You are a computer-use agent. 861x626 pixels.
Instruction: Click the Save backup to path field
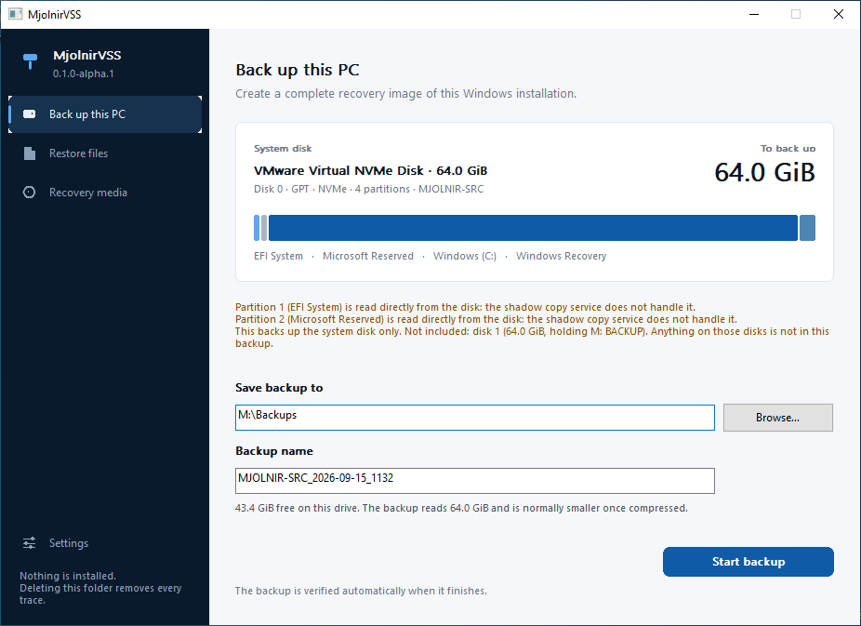(x=475, y=418)
